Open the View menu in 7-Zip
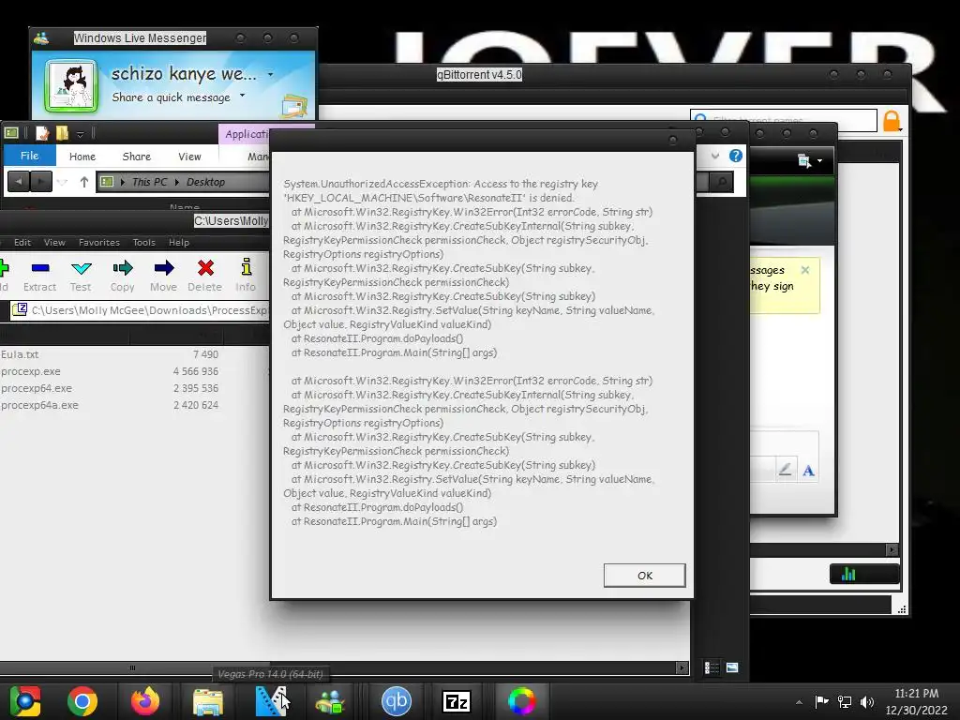The height and width of the screenshot is (720, 960). pyautogui.click(x=54, y=243)
